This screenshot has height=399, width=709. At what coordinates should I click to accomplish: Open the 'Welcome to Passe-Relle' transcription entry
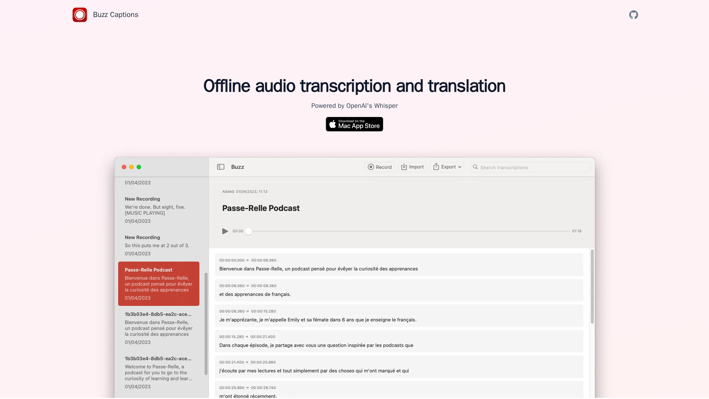(159, 372)
